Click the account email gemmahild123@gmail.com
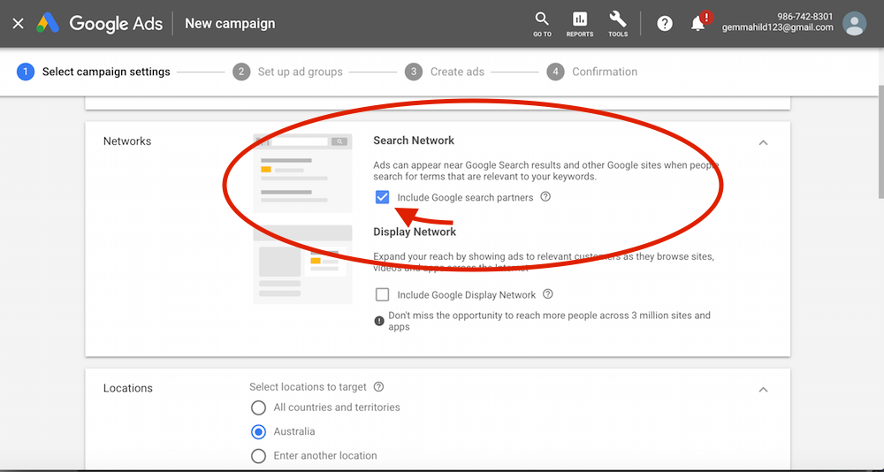This screenshot has height=472, width=884. [x=777, y=27]
